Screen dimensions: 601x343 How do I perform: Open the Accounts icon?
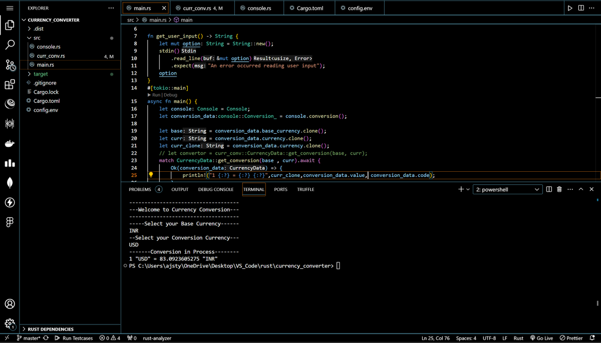click(10, 304)
